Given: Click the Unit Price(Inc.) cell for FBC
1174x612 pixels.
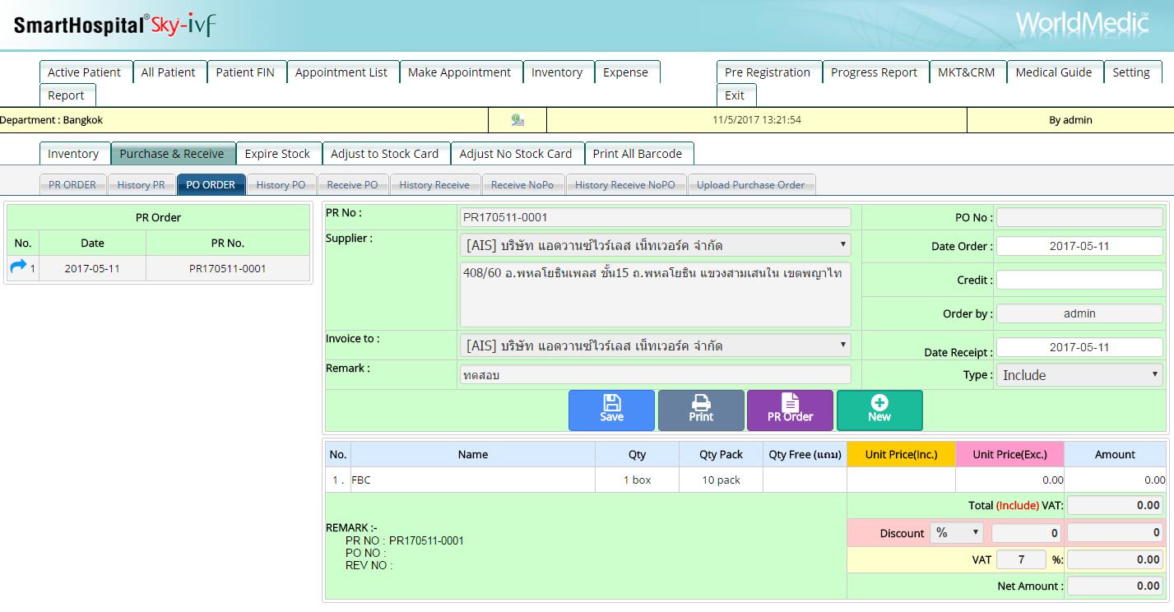Looking at the screenshot, I should [901, 480].
